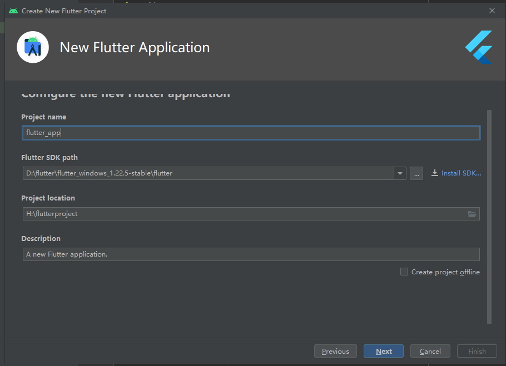Click the Description input field

(251, 254)
